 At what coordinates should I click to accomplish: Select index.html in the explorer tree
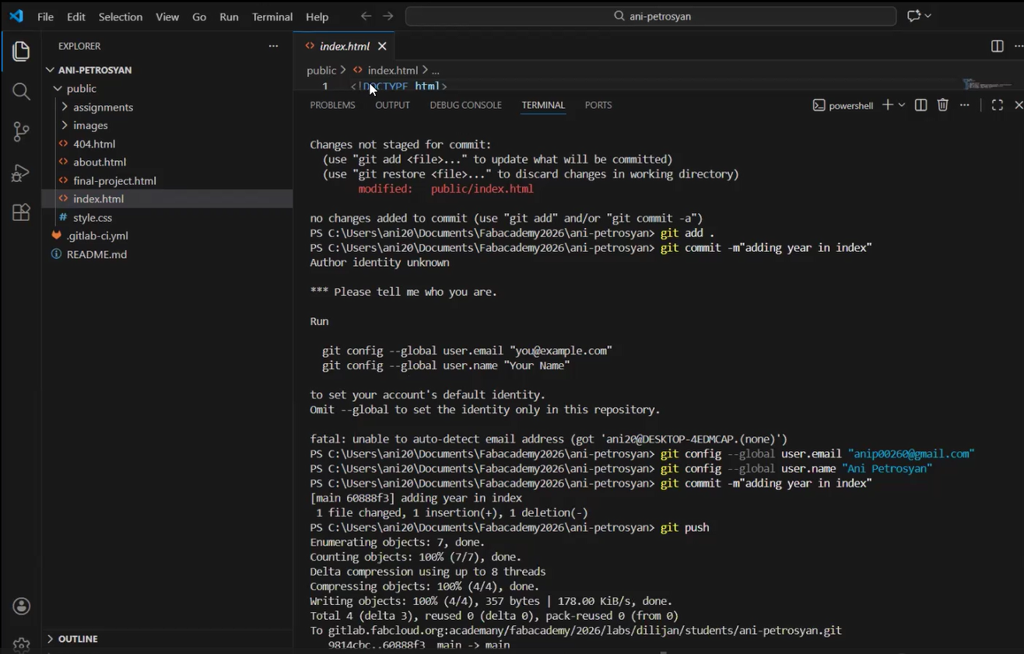click(x=98, y=199)
